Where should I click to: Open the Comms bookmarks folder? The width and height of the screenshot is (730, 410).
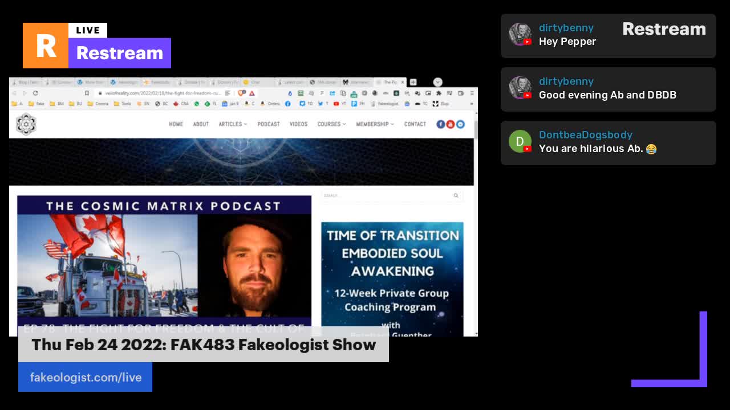click(x=98, y=104)
